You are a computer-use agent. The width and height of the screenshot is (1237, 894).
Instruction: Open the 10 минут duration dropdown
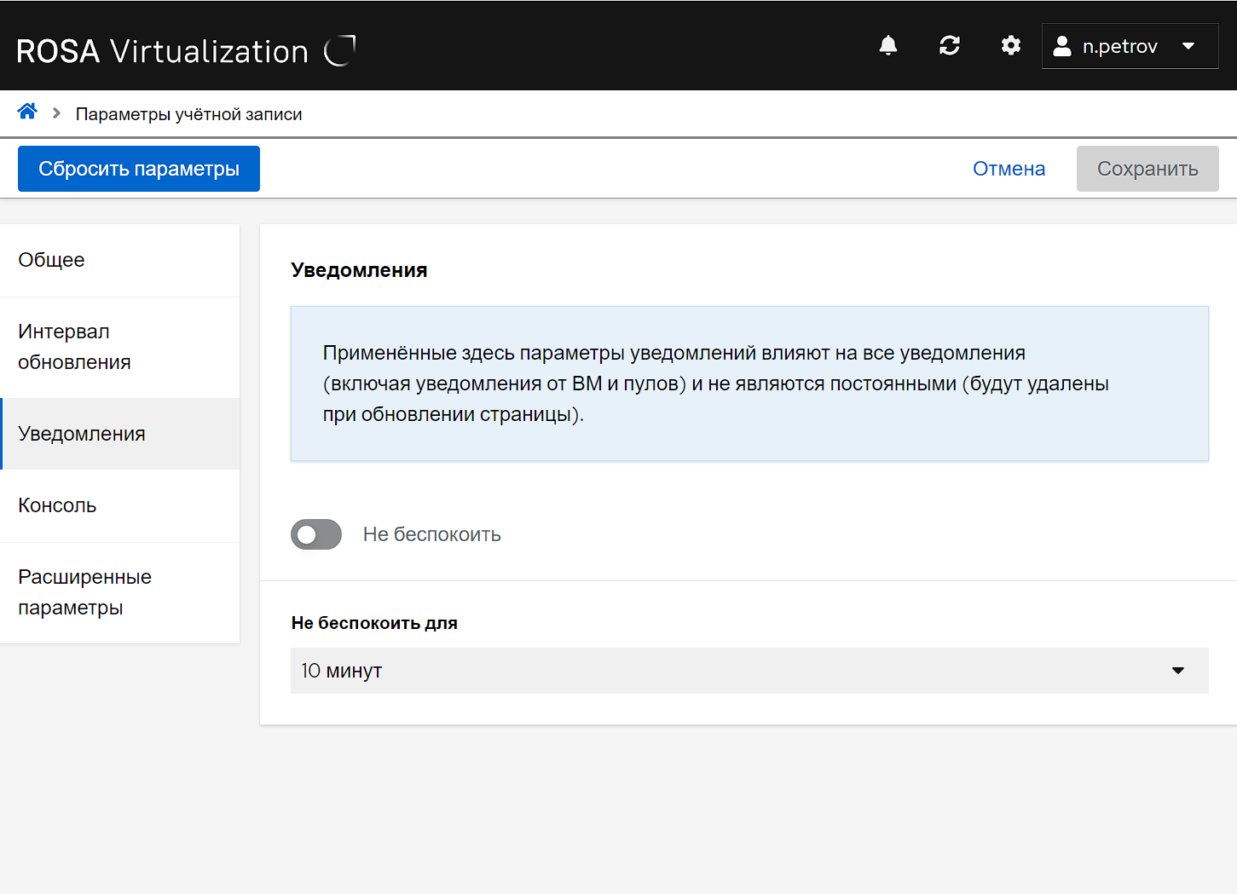pos(749,671)
